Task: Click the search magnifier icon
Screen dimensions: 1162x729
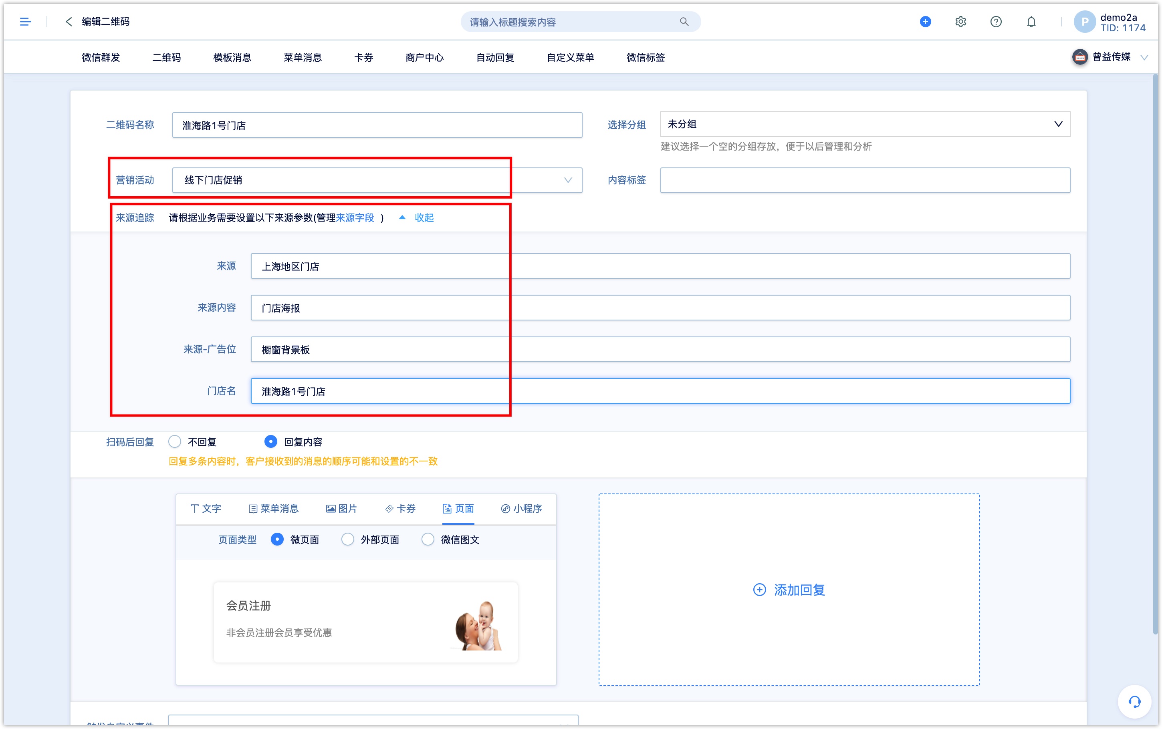Action: pyautogui.click(x=684, y=22)
